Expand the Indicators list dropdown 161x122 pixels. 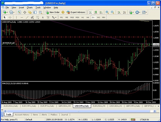click(x=133, y=12)
